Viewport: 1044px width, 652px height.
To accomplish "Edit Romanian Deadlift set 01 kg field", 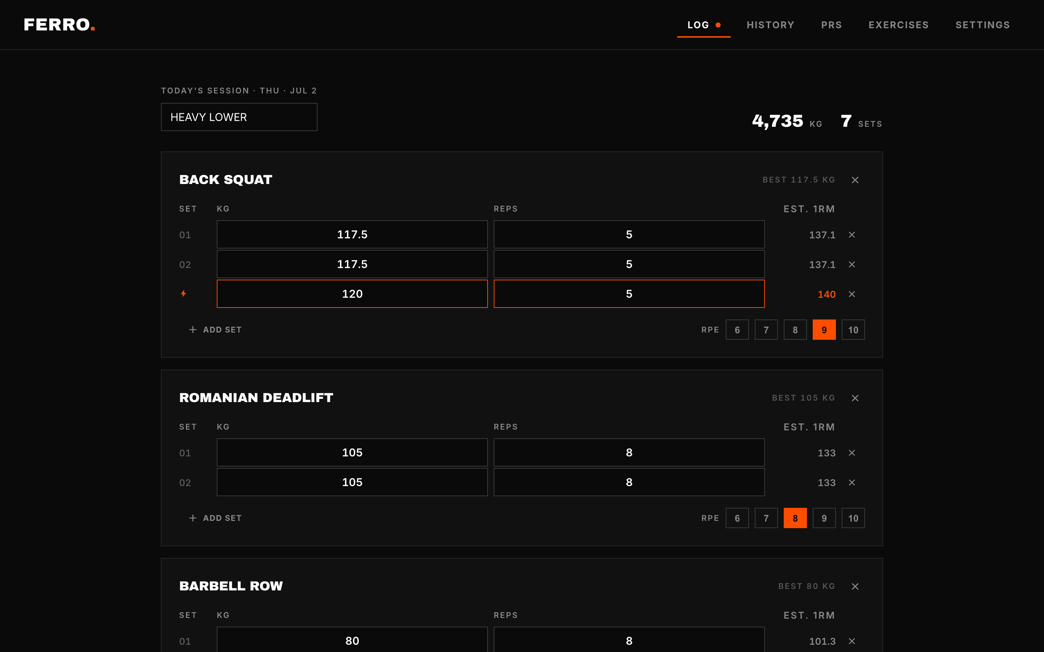I will point(352,452).
